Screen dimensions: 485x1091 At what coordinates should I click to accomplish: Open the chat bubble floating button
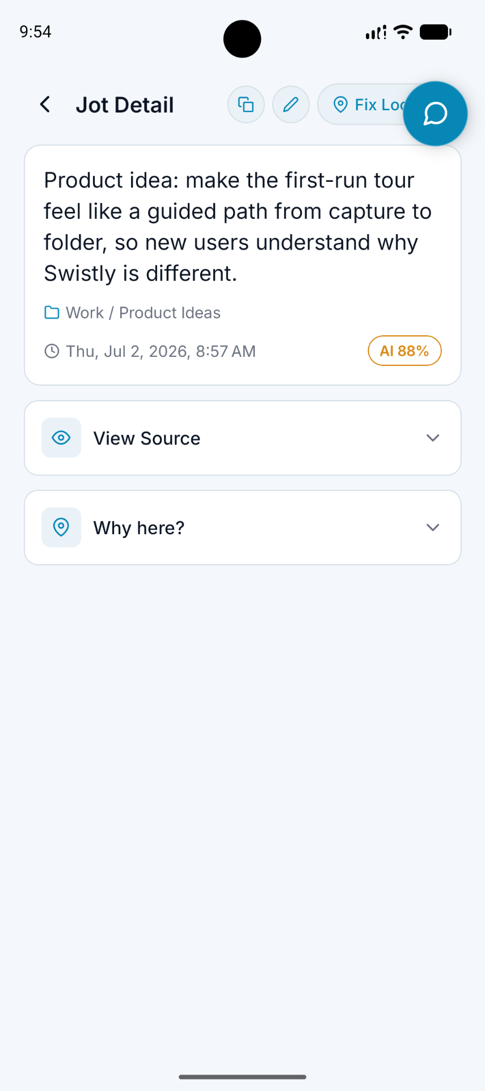pyautogui.click(x=435, y=114)
